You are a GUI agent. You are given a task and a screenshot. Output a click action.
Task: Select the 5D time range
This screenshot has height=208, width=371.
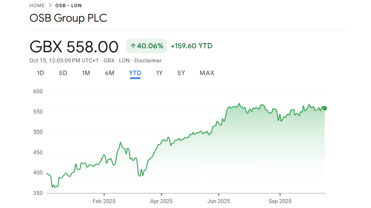pos(63,73)
